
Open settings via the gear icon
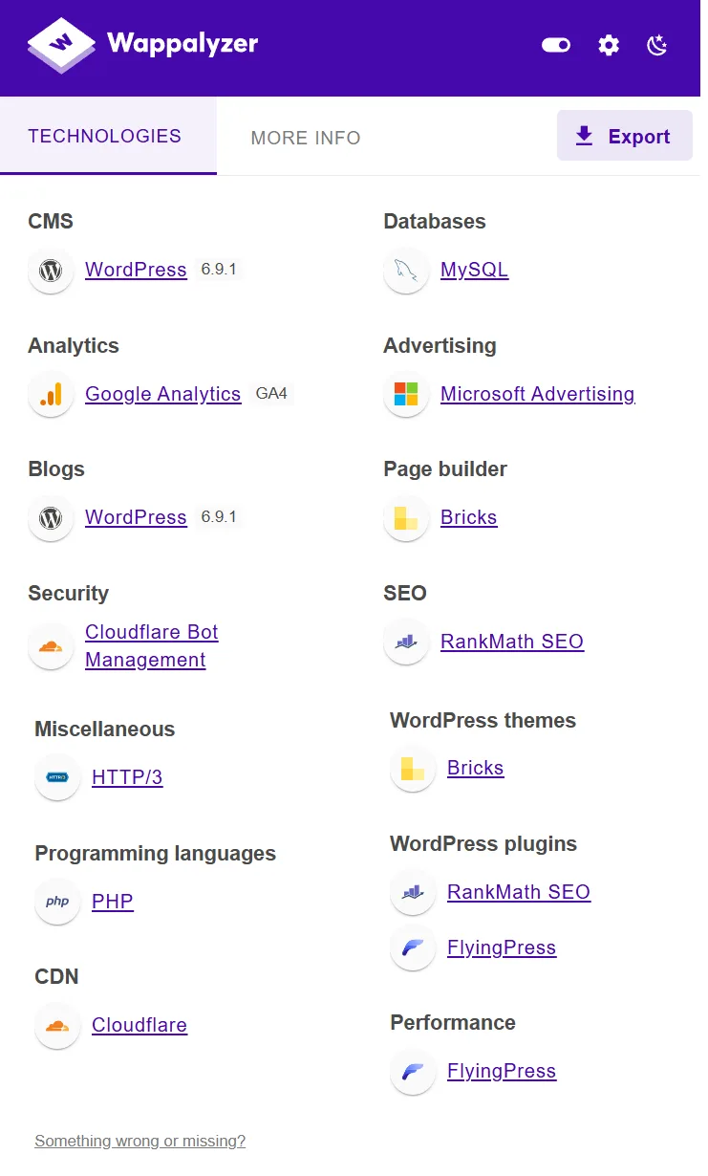(609, 45)
